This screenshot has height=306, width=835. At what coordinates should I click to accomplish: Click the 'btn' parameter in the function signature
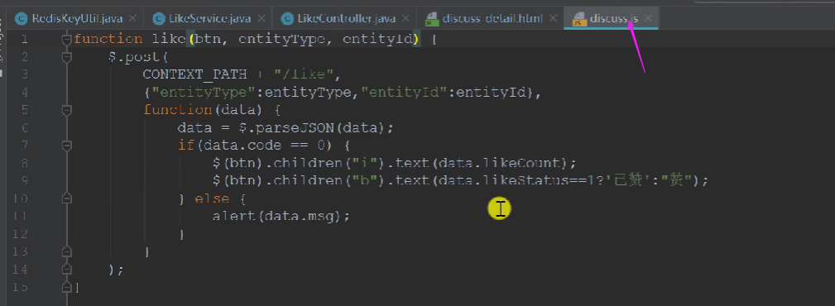click(x=209, y=40)
